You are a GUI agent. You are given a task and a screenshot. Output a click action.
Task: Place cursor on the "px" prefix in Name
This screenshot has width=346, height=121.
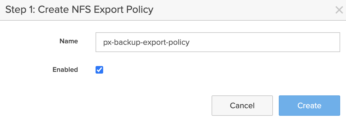[107, 42]
